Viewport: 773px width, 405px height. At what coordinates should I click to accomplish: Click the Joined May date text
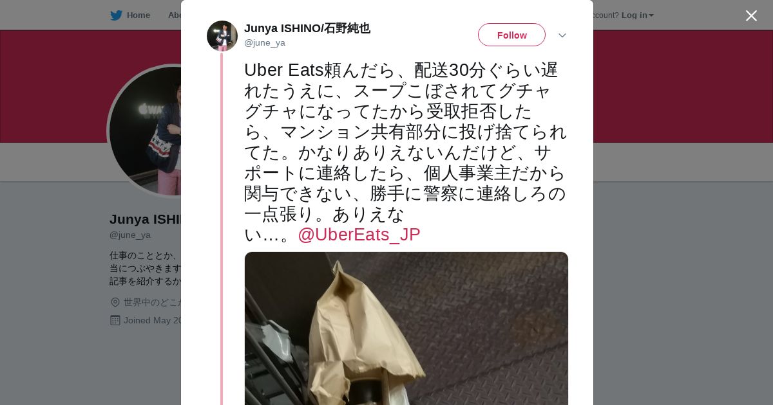click(153, 320)
